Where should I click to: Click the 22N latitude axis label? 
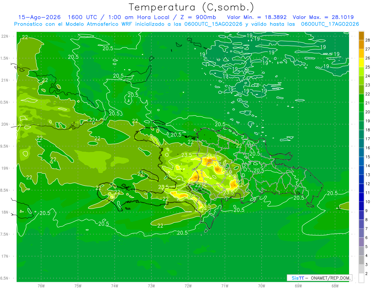(x=5, y=36)
